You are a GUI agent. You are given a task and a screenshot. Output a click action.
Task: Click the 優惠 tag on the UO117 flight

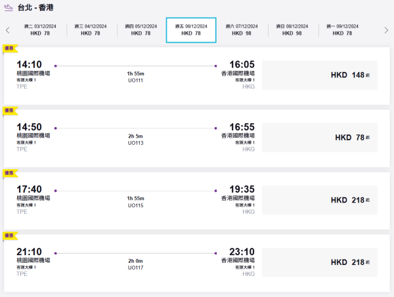[x=10, y=235]
